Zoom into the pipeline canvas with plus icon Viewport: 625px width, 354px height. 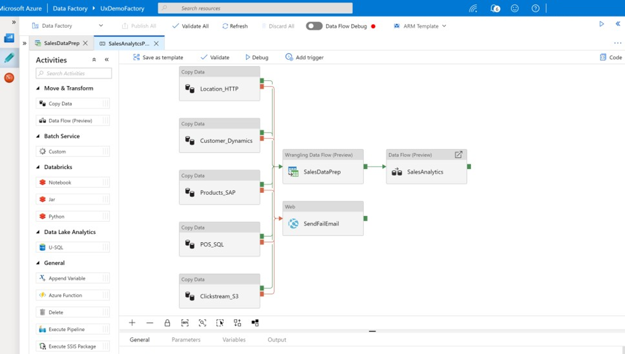coord(132,323)
